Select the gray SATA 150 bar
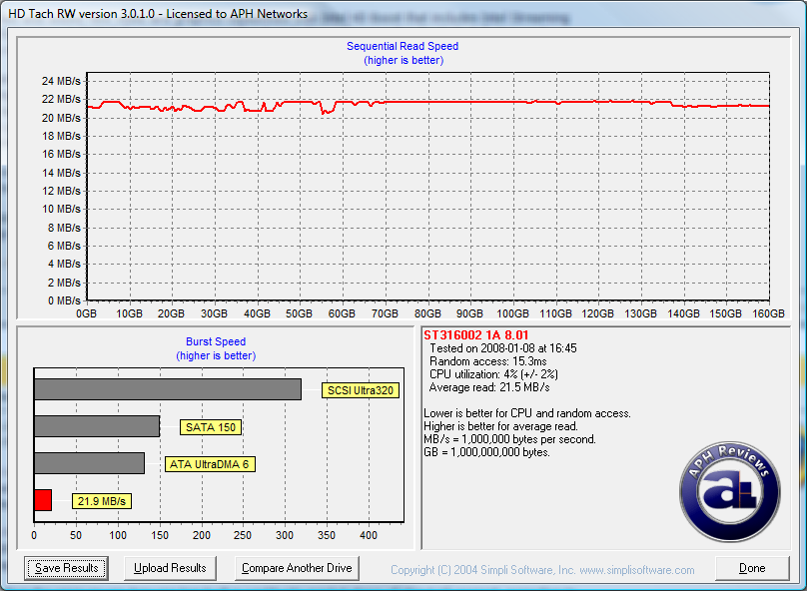 point(97,426)
